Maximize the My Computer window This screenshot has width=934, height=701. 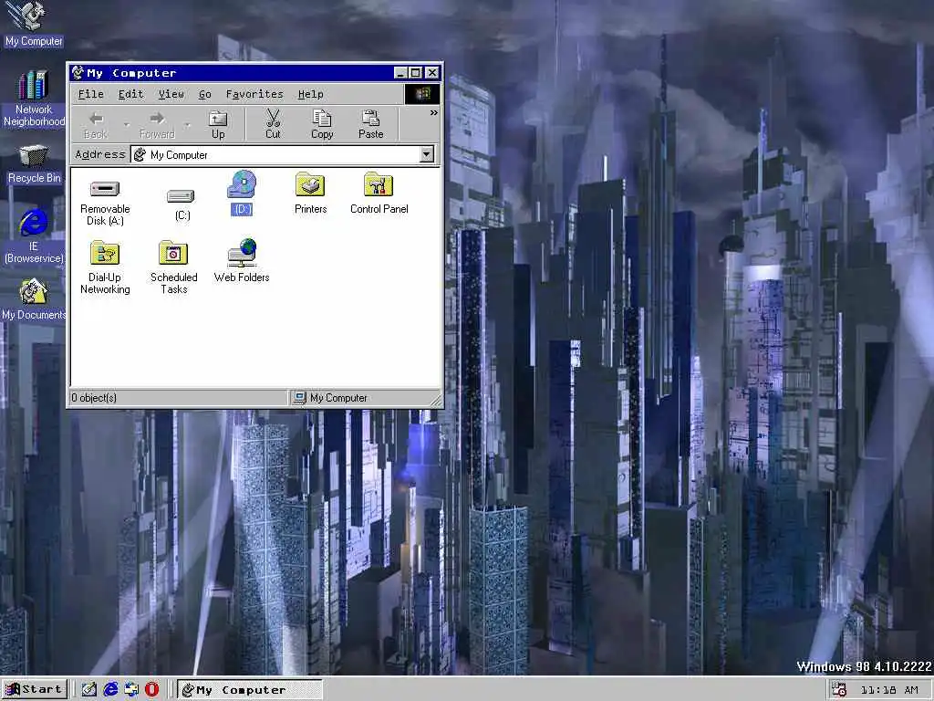tap(415, 73)
